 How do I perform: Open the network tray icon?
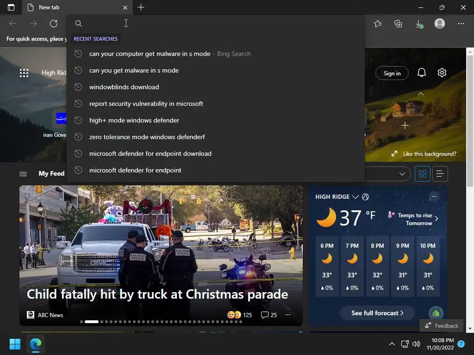pyautogui.click(x=405, y=344)
